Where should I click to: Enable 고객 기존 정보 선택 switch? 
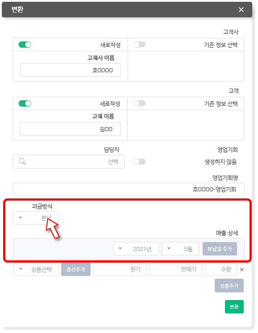click(x=139, y=103)
